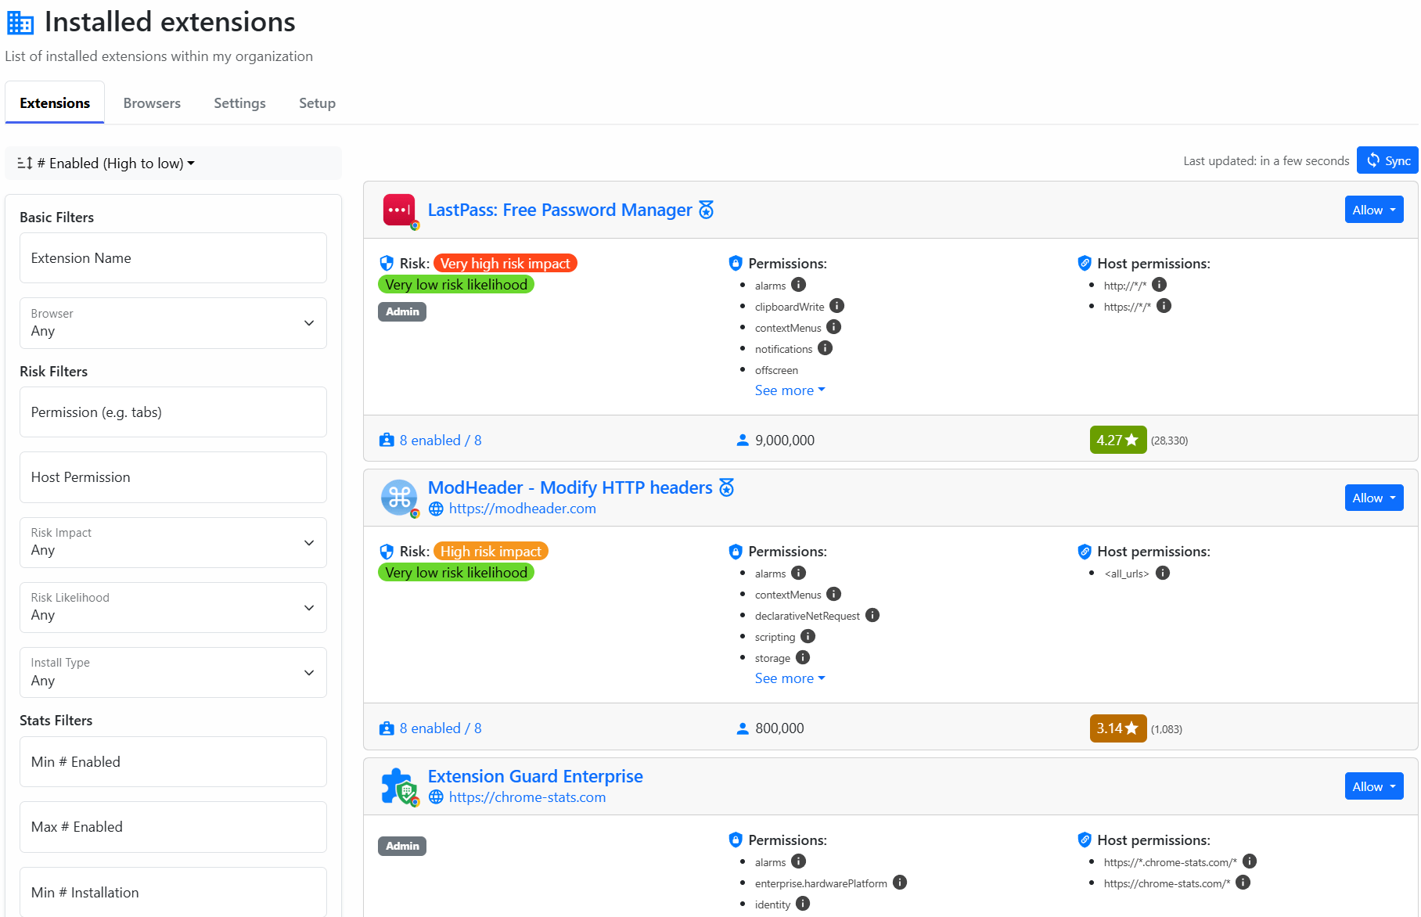
Task: Open LastPass: Free Password Manager title link
Action: (x=559, y=210)
